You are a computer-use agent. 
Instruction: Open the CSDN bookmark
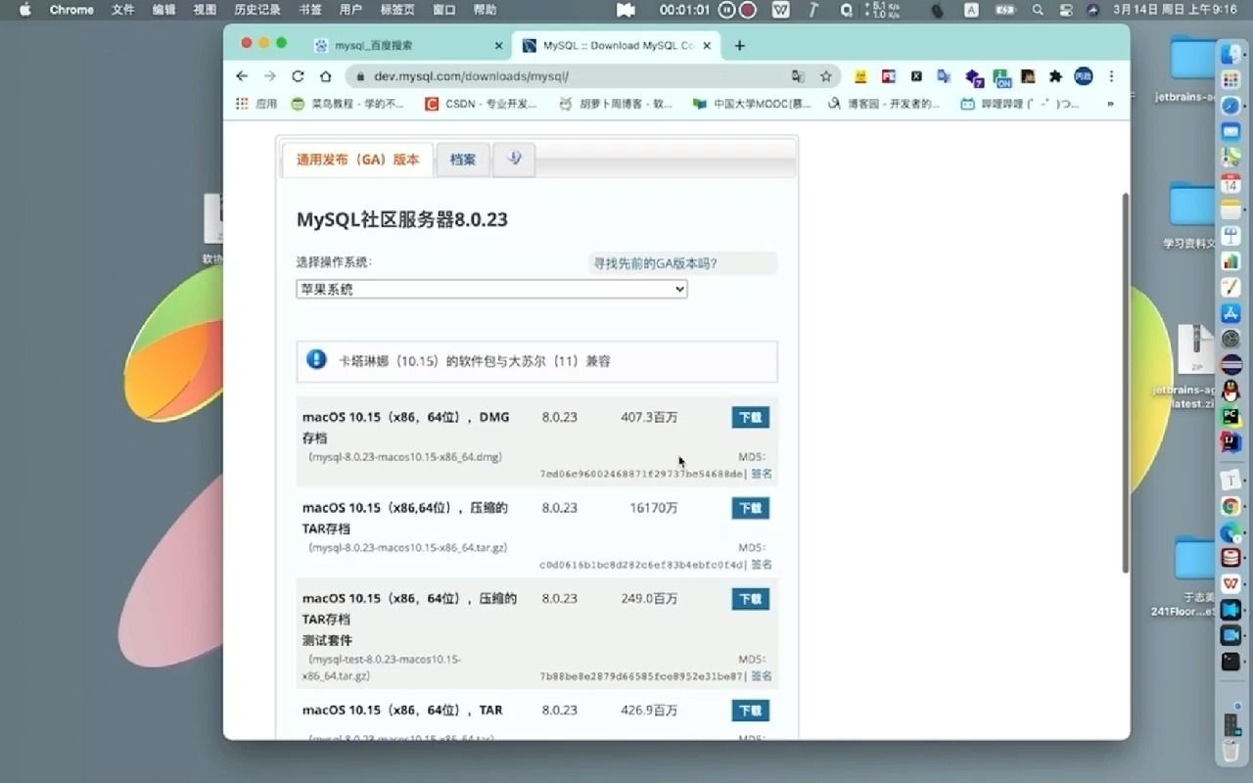(x=481, y=104)
